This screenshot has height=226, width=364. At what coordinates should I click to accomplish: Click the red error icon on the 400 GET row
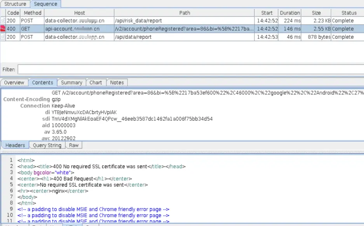click(x=3, y=29)
